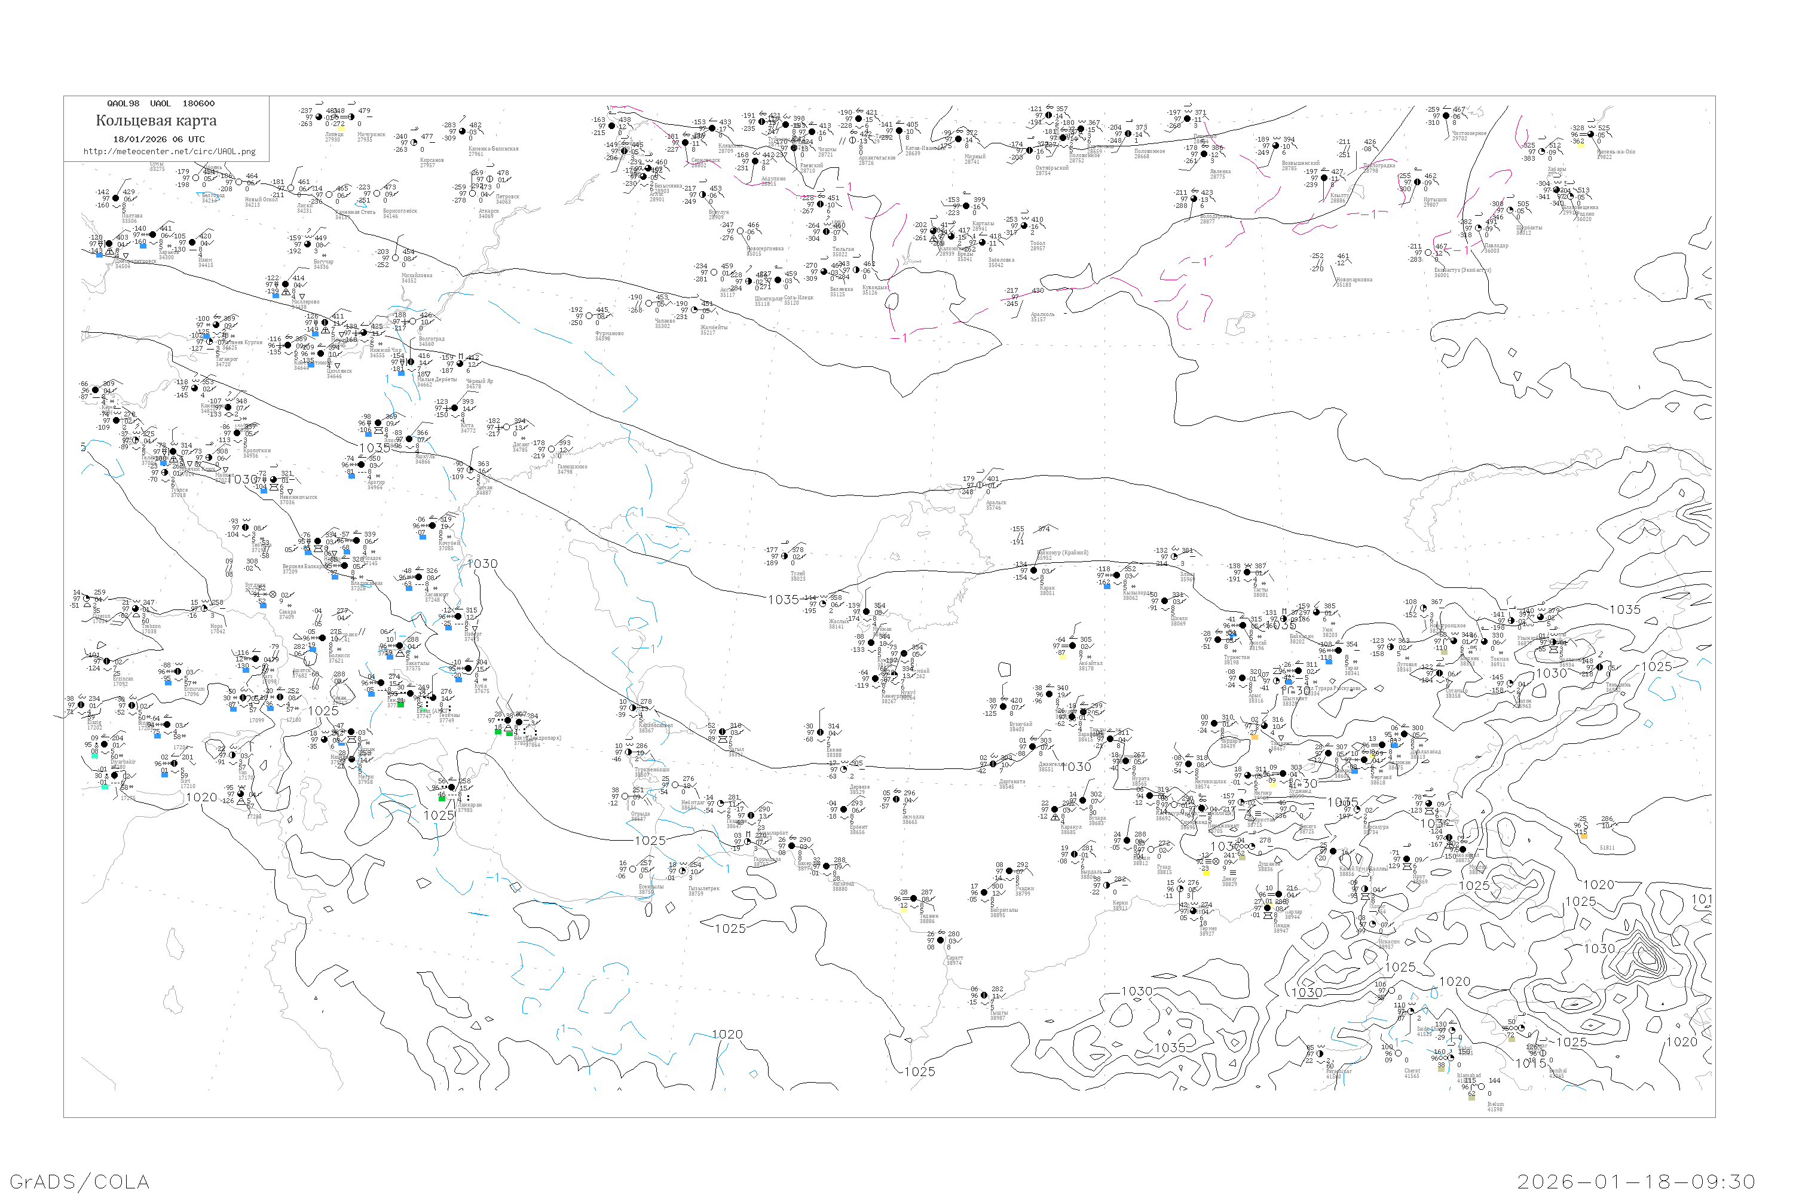The height and width of the screenshot is (1195, 1793).
Task: Click the open station circle near Михайловка
Action: tap(396, 258)
